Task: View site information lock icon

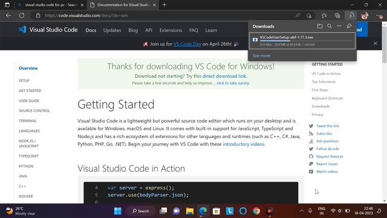Action: pyautogui.click(x=37, y=16)
